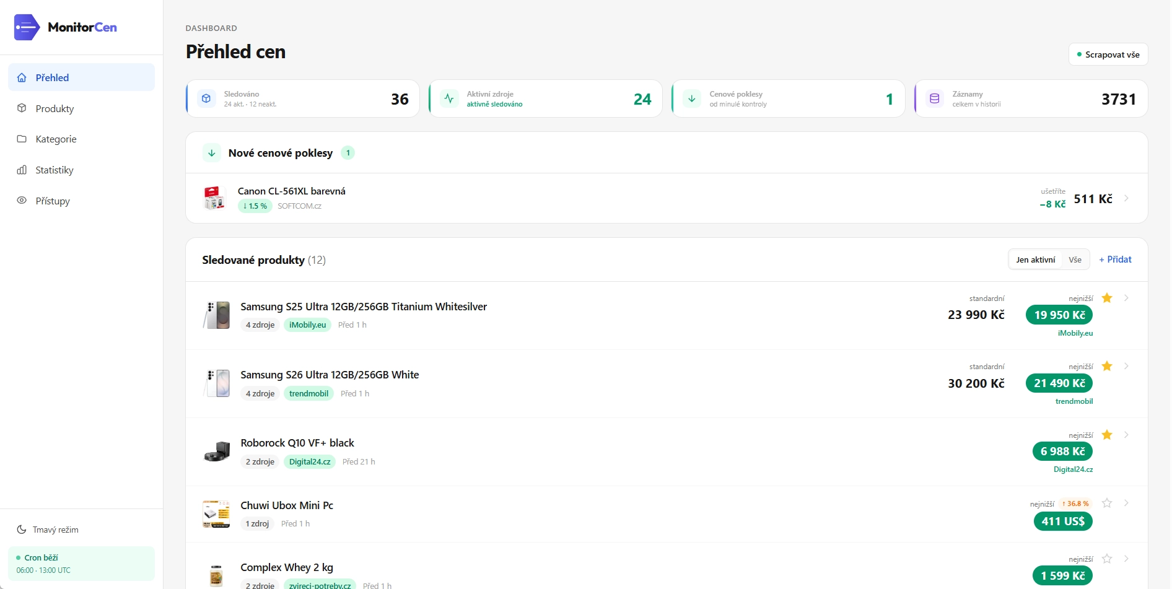Click the "1 zdroj" badge for Chuwi Ubox
The width and height of the screenshot is (1172, 589).
tap(257, 523)
